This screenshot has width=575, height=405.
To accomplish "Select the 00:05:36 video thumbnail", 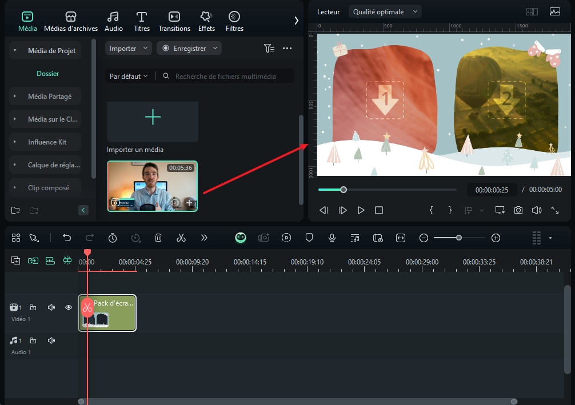I will pos(152,186).
